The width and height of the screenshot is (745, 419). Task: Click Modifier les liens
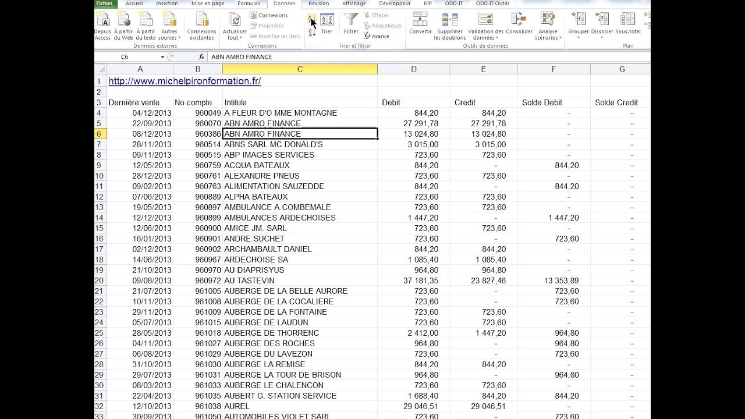pos(275,37)
